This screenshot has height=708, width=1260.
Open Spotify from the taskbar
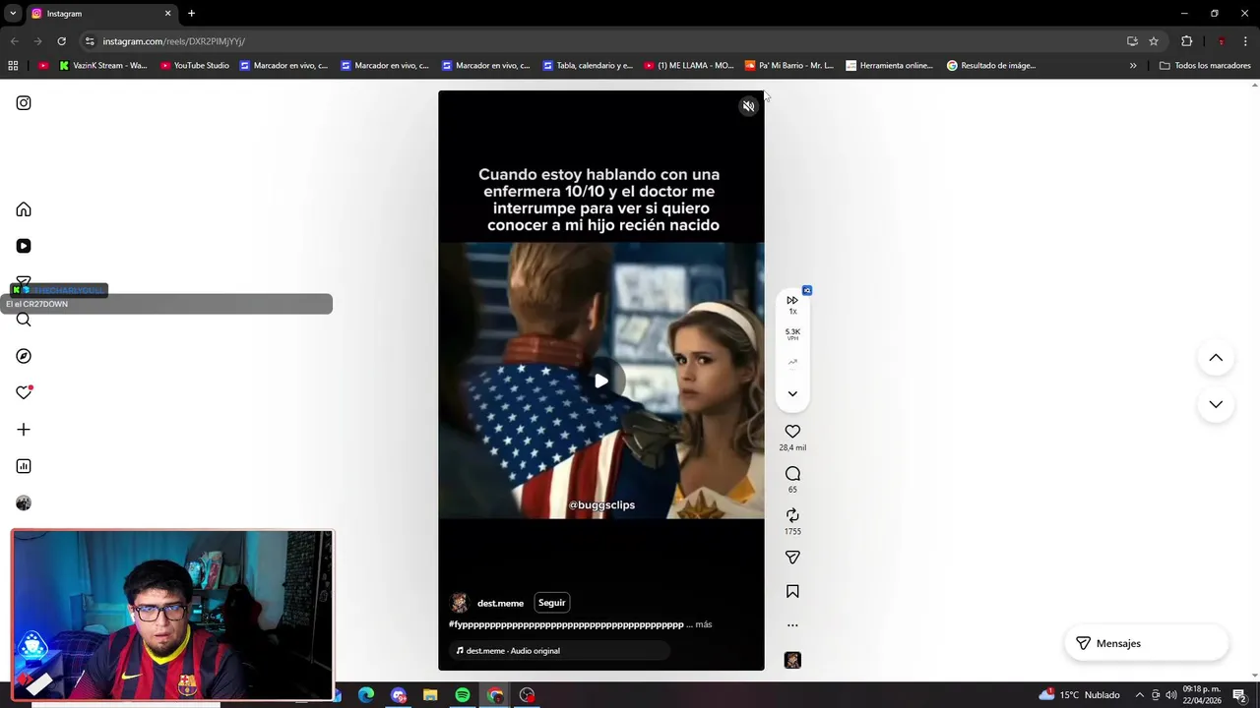(x=463, y=695)
